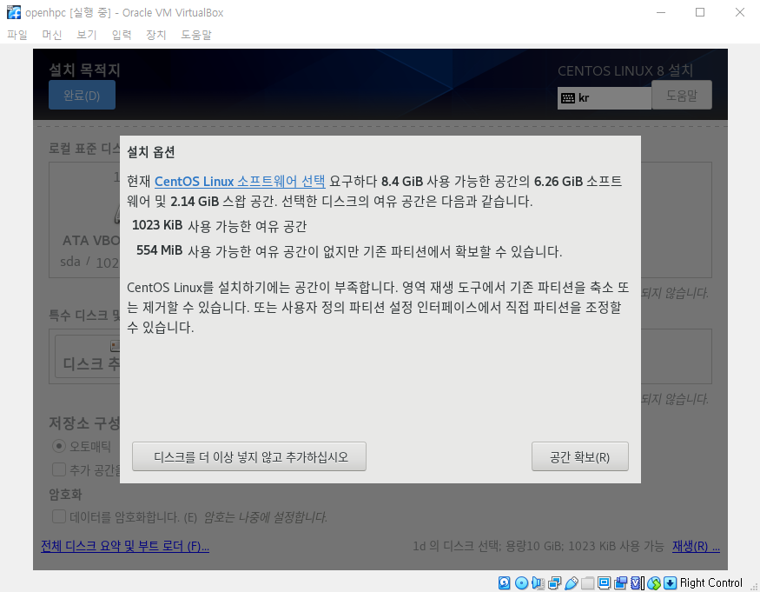The width and height of the screenshot is (760, 592).
Task: Click the 554 MiB reclaimable space value
Action: pos(160,250)
